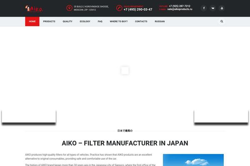
Task: Click the sale@aikoproducts.ru email link
Action: 180,9
